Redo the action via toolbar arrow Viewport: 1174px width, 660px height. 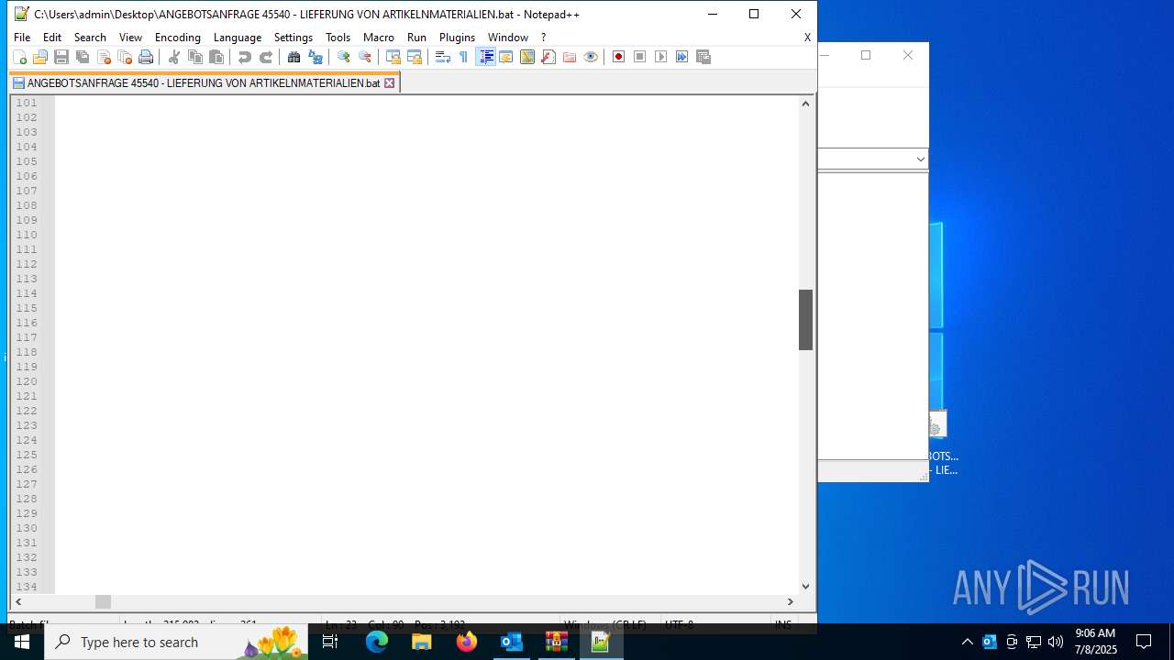coord(266,57)
